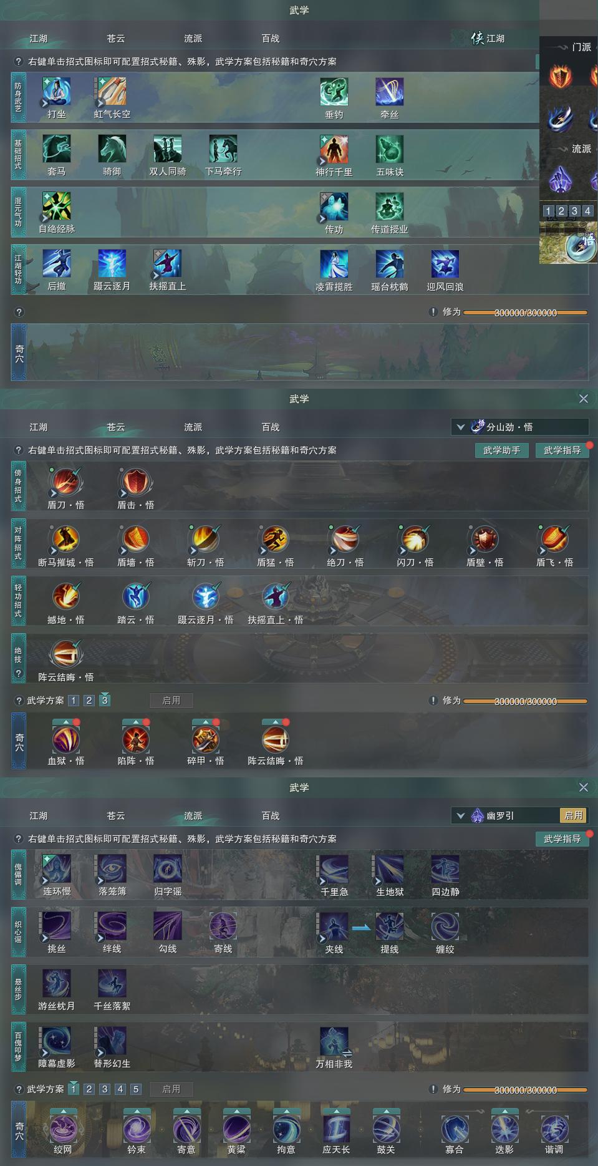The width and height of the screenshot is (598, 1166).
Task: Select the 神行千里 skill icon
Action: [x=334, y=150]
